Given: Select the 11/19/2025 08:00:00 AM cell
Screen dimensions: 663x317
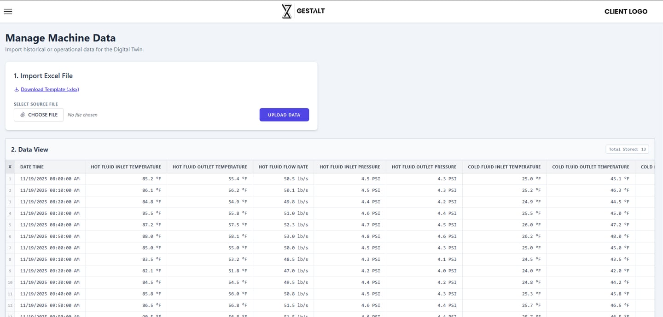Looking at the screenshot, I should point(50,179).
